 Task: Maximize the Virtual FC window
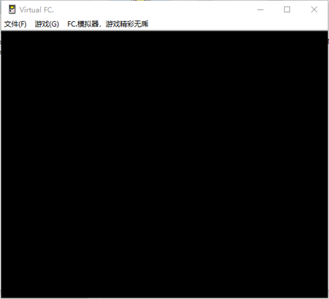[x=287, y=9]
